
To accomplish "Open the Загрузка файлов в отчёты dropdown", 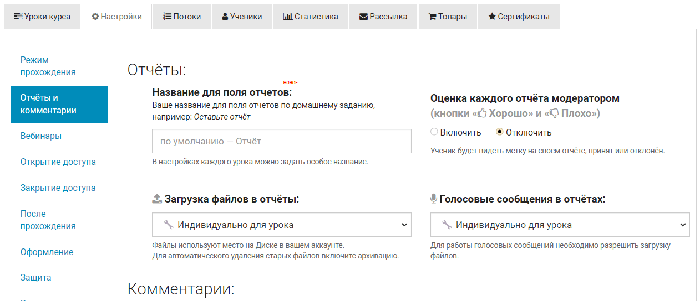I will click(x=282, y=225).
